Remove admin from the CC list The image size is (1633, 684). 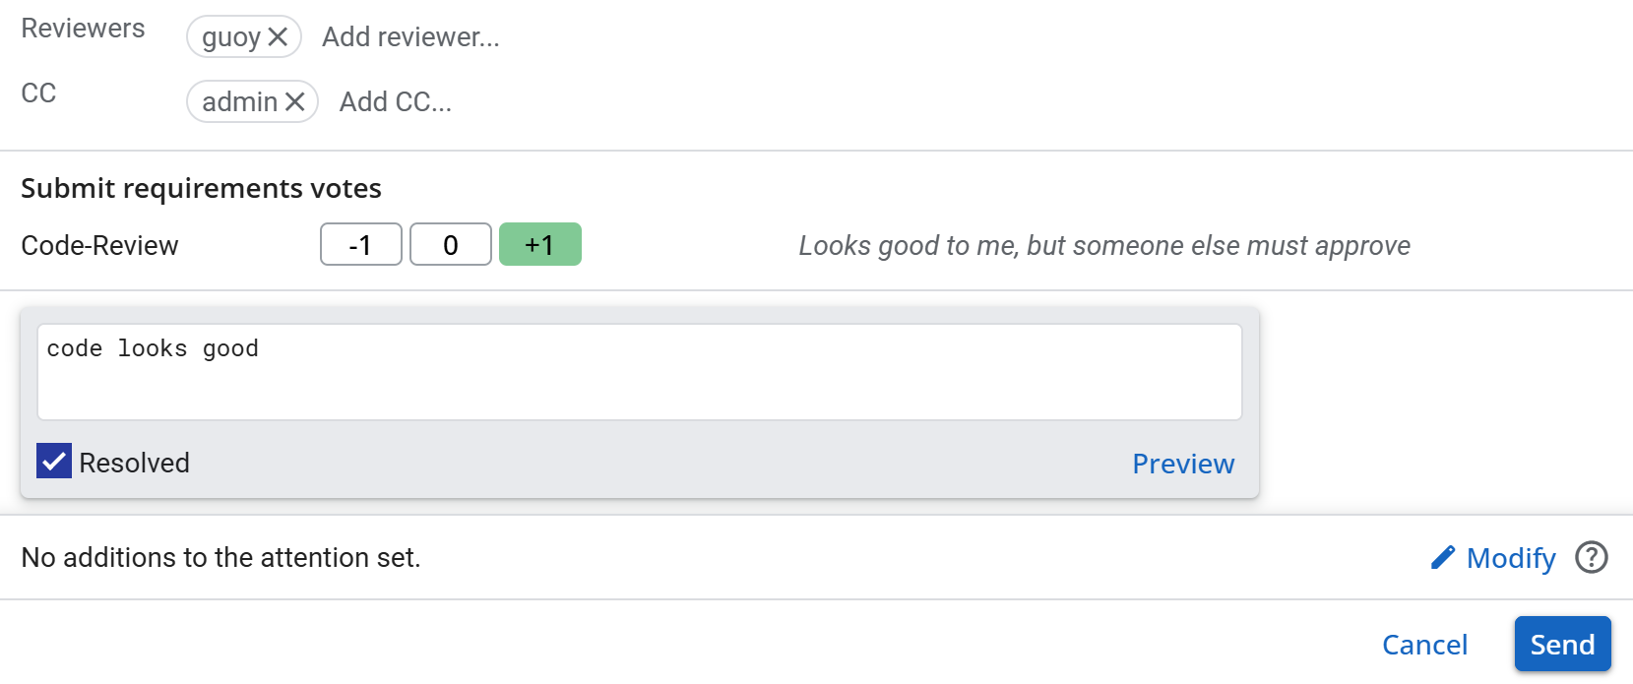(x=294, y=102)
